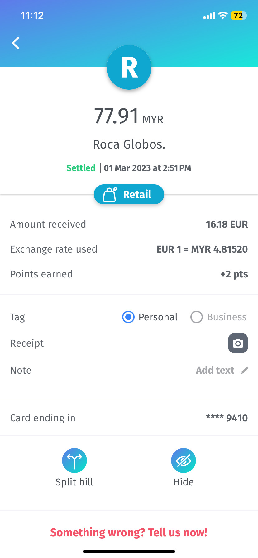Select the Personal tag radio button
The height and width of the screenshot is (558, 258).
[128, 317]
